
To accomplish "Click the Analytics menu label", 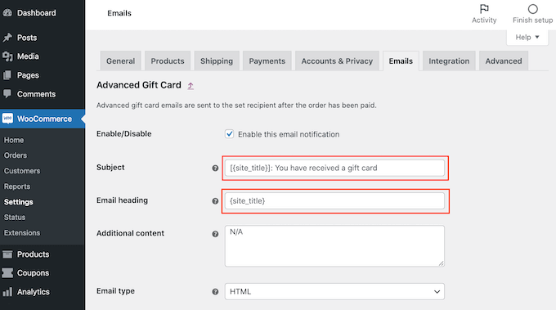I will point(34,292).
